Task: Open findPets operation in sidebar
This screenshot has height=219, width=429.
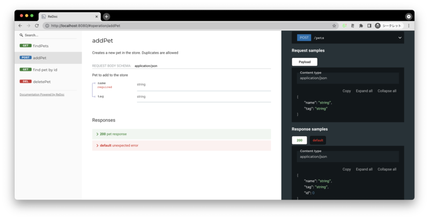Action: (48, 46)
